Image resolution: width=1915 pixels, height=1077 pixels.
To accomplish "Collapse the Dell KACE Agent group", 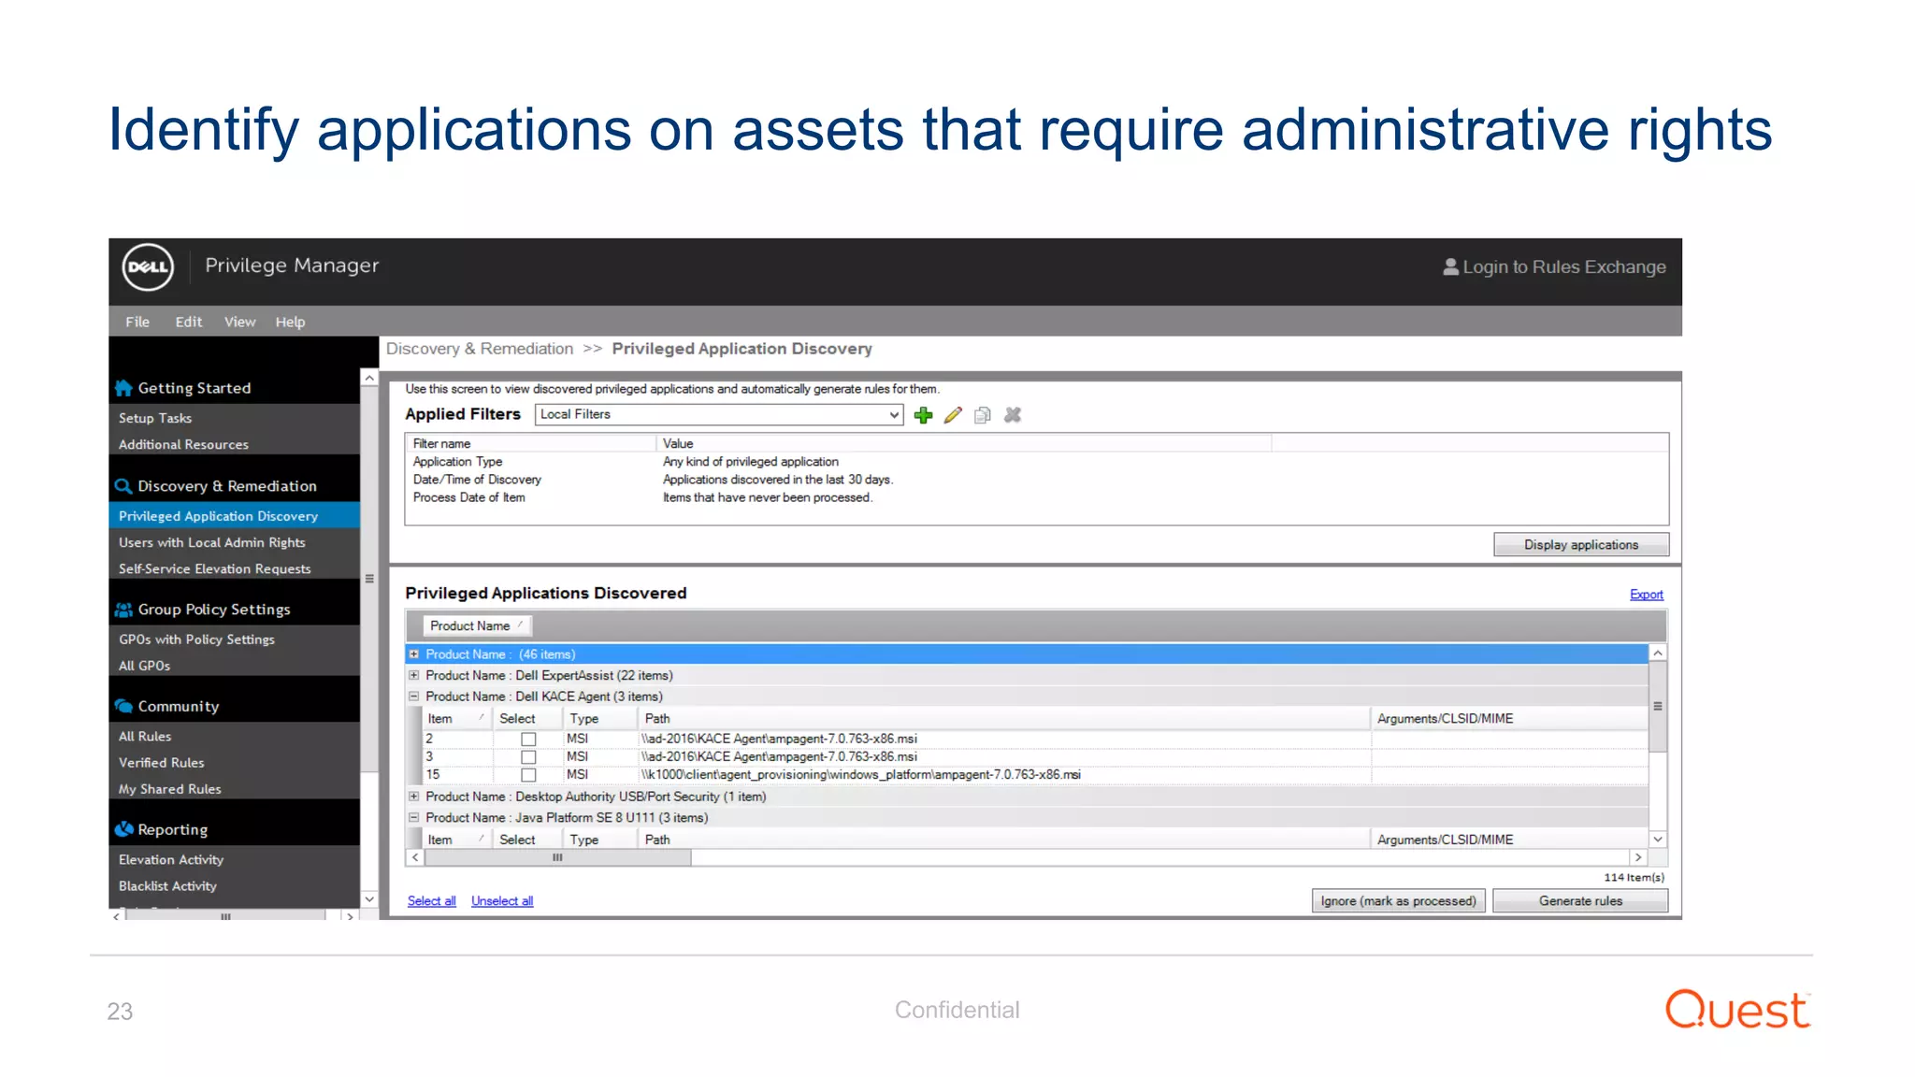I will tap(414, 696).
